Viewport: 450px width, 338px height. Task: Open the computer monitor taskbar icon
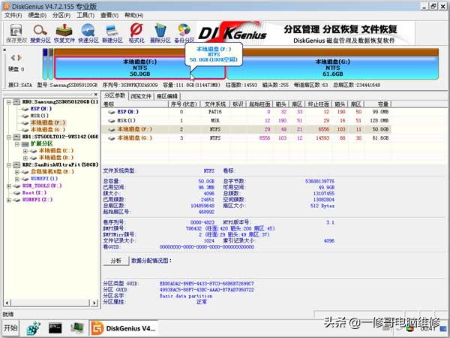pyautogui.click(x=77, y=328)
